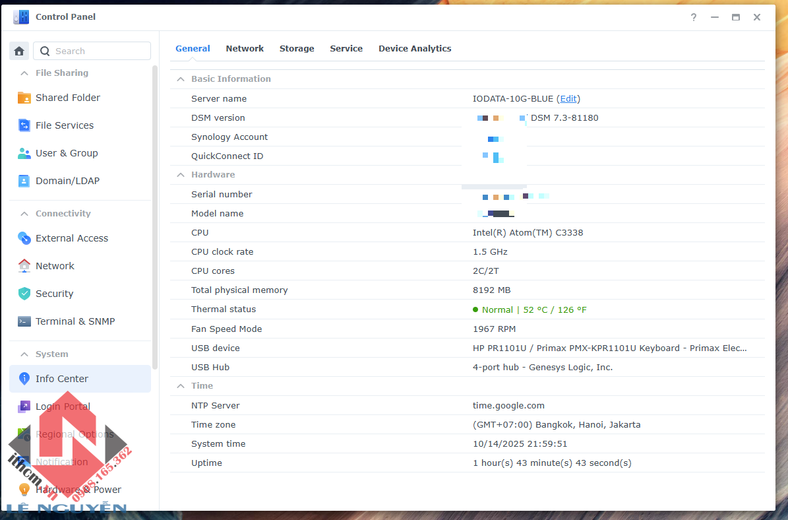Click the sidebar vertical scrollbar

coord(155,216)
